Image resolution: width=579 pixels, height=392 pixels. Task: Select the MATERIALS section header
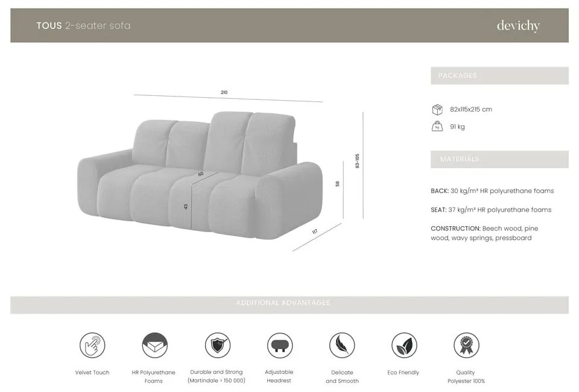(499, 159)
